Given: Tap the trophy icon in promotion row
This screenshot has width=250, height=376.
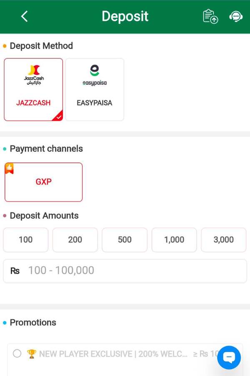Looking at the screenshot, I should point(31,354).
